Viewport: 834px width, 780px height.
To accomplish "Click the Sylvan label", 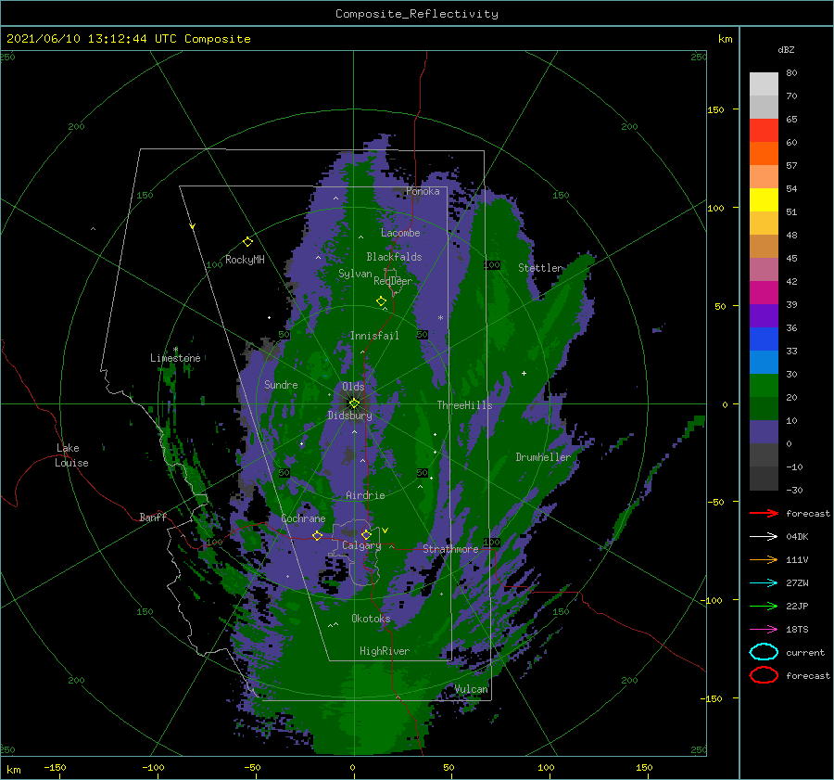I will point(355,274).
